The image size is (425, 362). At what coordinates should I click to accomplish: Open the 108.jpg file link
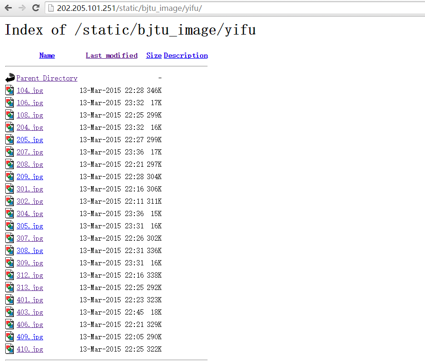(30, 115)
